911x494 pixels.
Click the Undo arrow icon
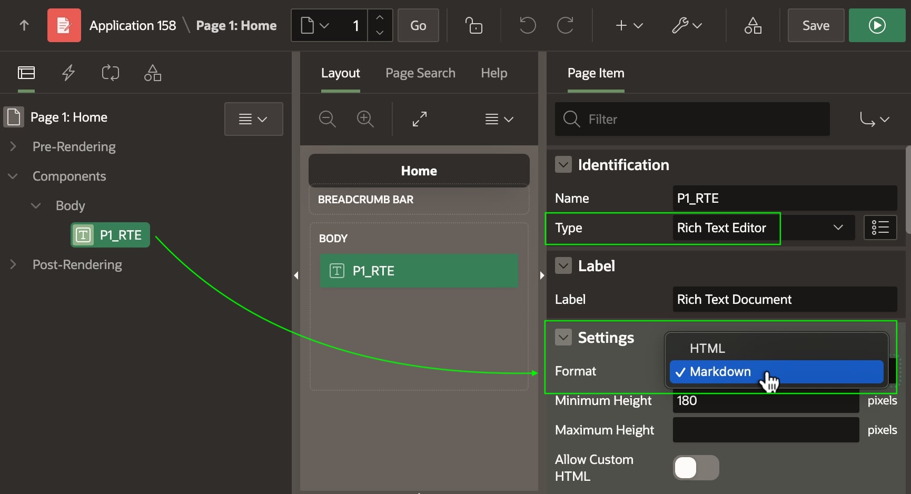click(527, 25)
